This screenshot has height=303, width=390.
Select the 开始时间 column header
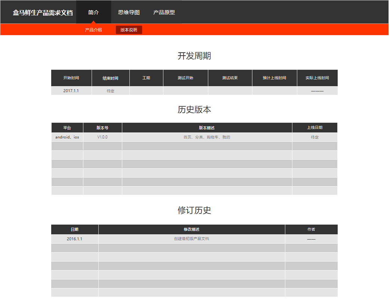coord(71,78)
